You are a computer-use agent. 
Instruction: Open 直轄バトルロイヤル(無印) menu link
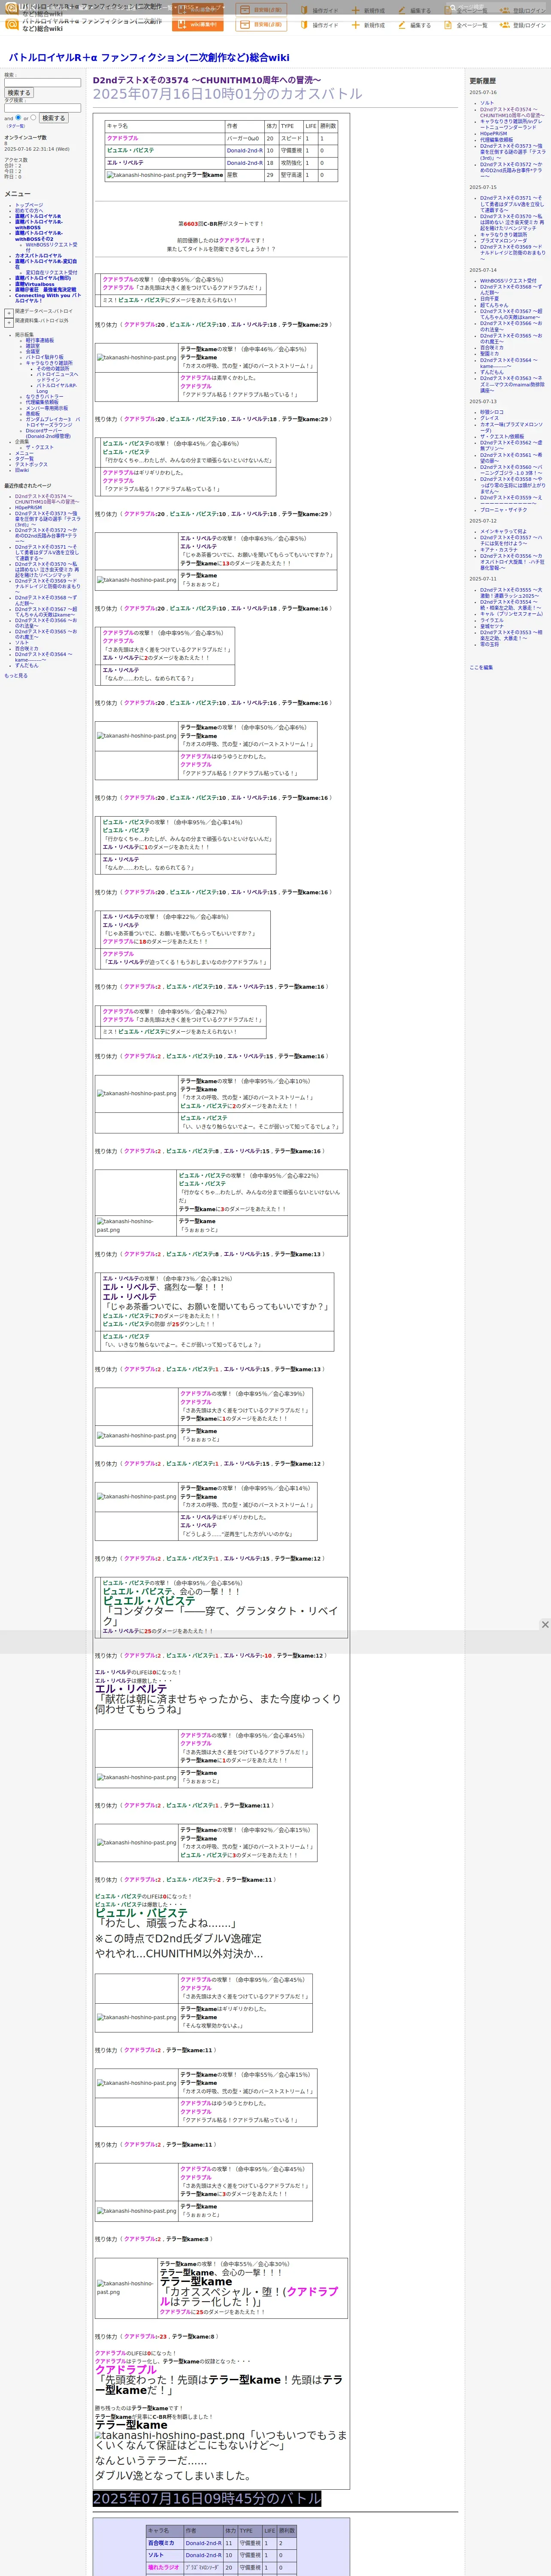pos(43,279)
